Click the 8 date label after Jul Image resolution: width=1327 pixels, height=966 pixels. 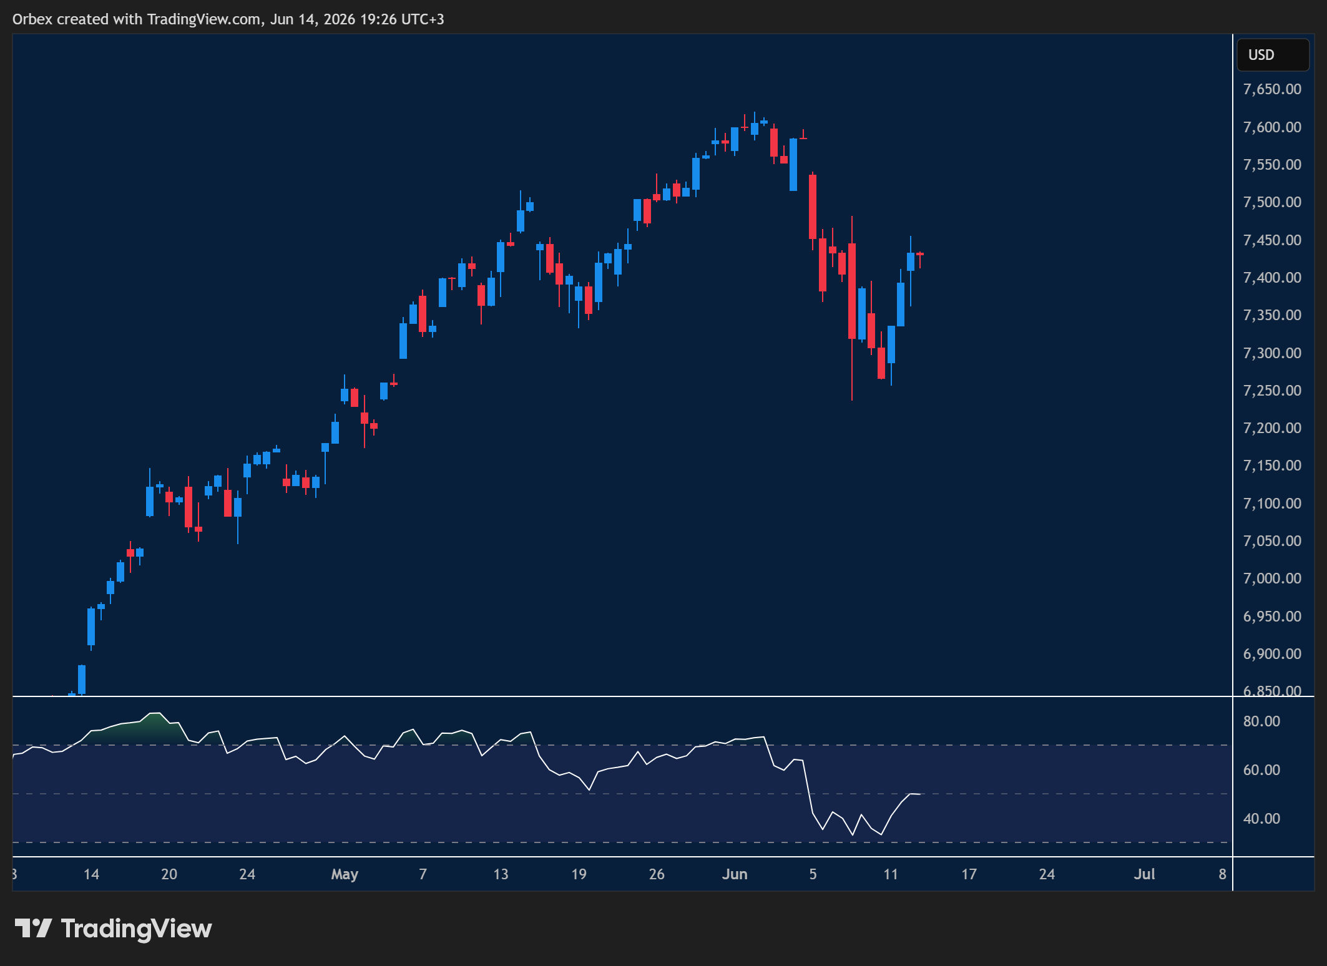(1222, 874)
